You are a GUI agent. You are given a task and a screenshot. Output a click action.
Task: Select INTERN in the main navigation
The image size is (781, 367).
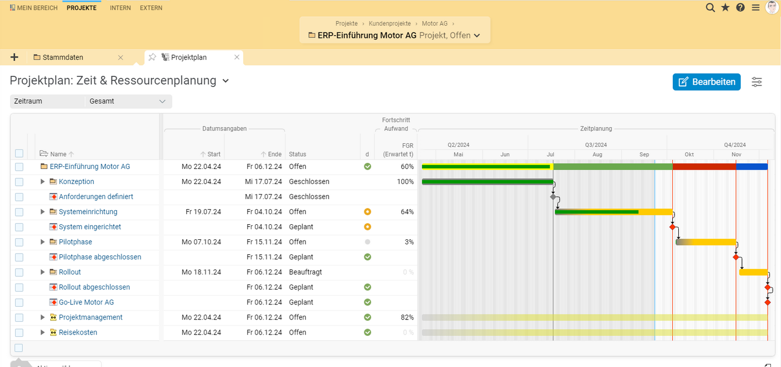click(x=120, y=7)
